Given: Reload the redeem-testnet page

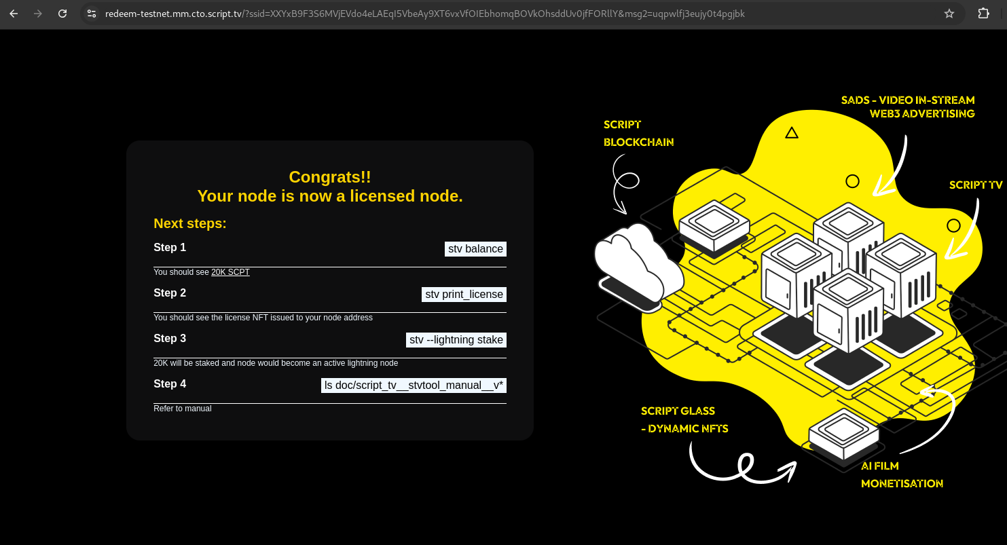Looking at the screenshot, I should click(62, 14).
